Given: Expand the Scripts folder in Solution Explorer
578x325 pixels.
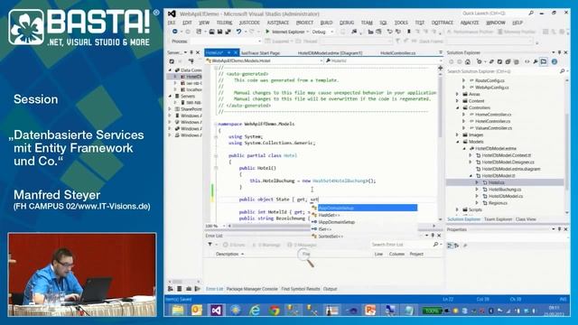Looking at the screenshot, I should [x=458, y=209].
